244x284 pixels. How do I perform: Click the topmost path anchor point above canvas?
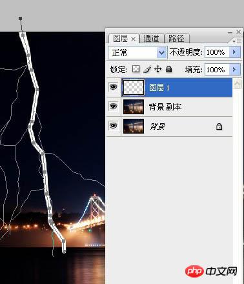pyautogui.click(x=20, y=19)
